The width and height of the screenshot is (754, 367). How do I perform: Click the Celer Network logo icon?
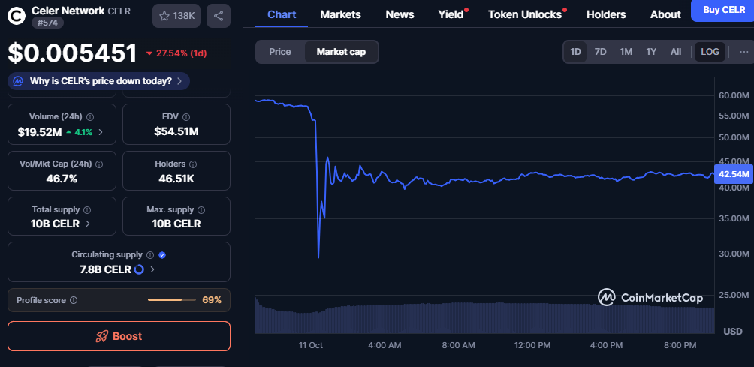17,14
